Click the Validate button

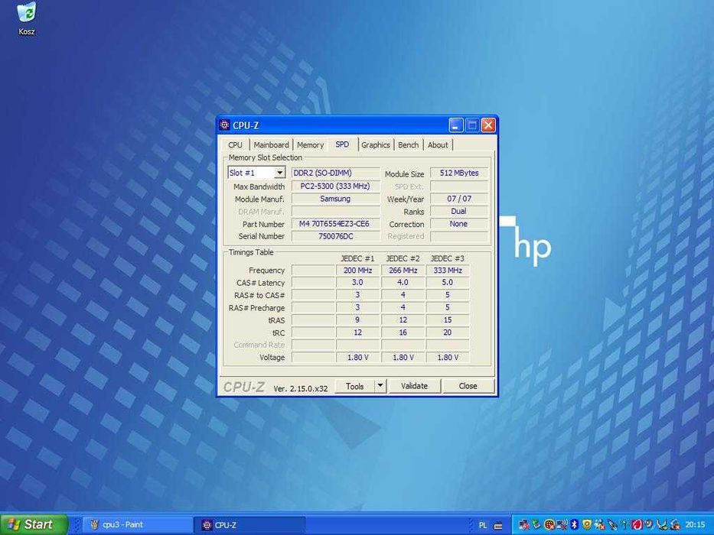(x=414, y=386)
